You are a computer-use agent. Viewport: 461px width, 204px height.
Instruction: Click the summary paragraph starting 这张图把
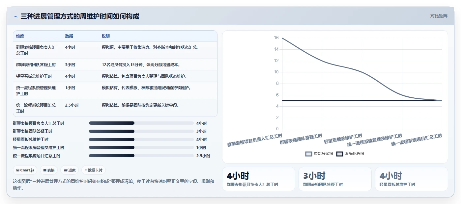[x=114, y=185]
